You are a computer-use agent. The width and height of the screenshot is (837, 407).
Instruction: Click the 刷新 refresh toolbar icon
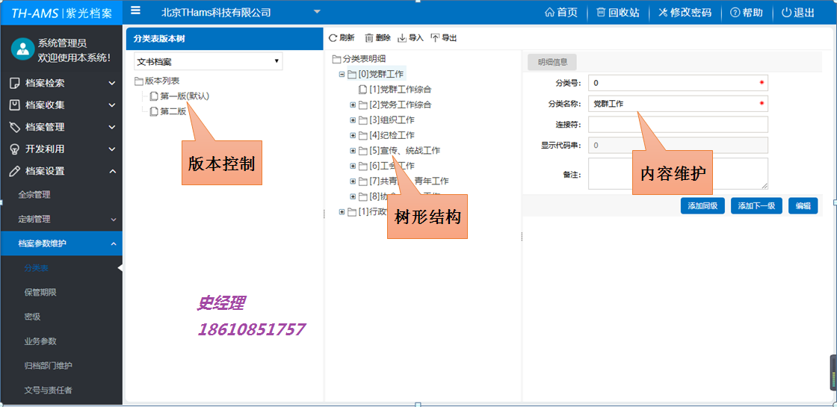click(333, 37)
